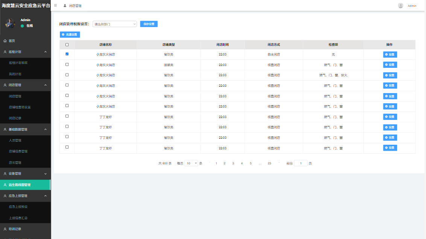Open the 请选择部门 department dropdown
Screen dimensions: 426x239
115,24
